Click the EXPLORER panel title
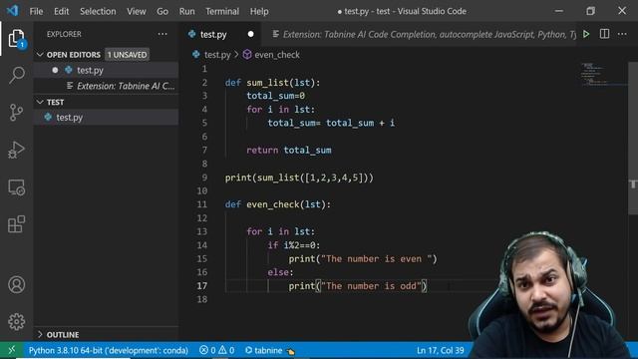The height and width of the screenshot is (359, 638). click(64, 34)
